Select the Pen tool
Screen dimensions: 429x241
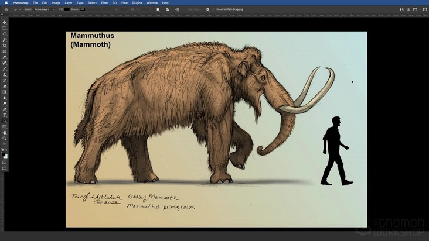click(x=4, y=109)
